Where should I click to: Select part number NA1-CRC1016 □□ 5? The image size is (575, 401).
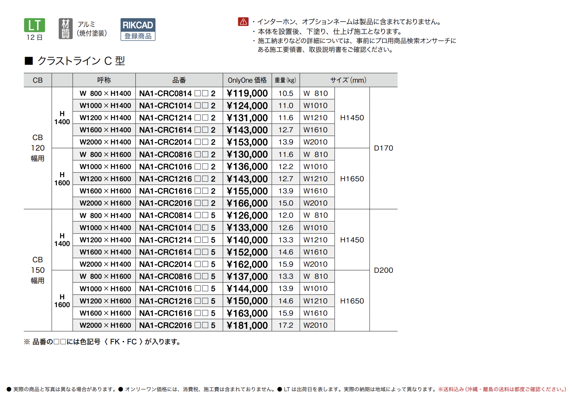(177, 289)
